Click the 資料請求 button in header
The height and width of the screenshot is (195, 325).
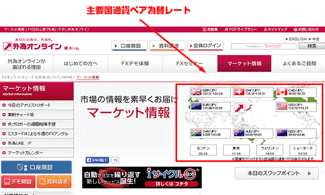tap(167, 46)
